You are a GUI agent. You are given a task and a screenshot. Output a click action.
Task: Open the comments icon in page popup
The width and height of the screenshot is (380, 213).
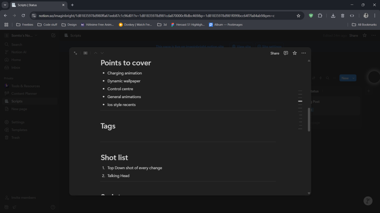[x=286, y=53]
